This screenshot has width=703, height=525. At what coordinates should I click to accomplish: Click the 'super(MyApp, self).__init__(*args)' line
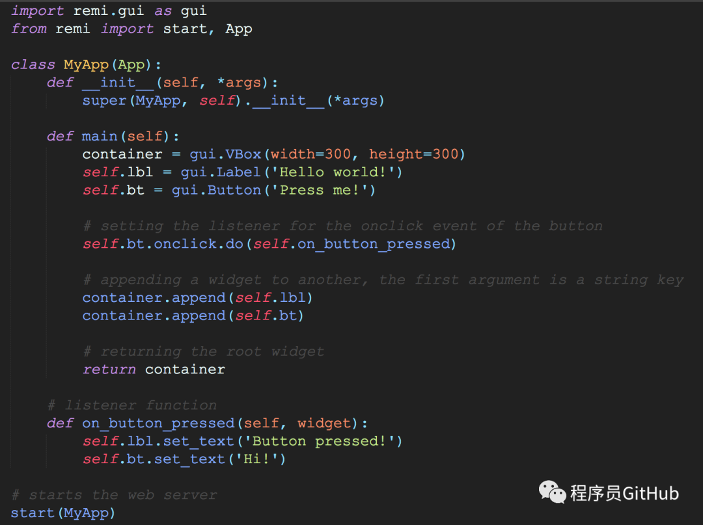[x=234, y=101]
